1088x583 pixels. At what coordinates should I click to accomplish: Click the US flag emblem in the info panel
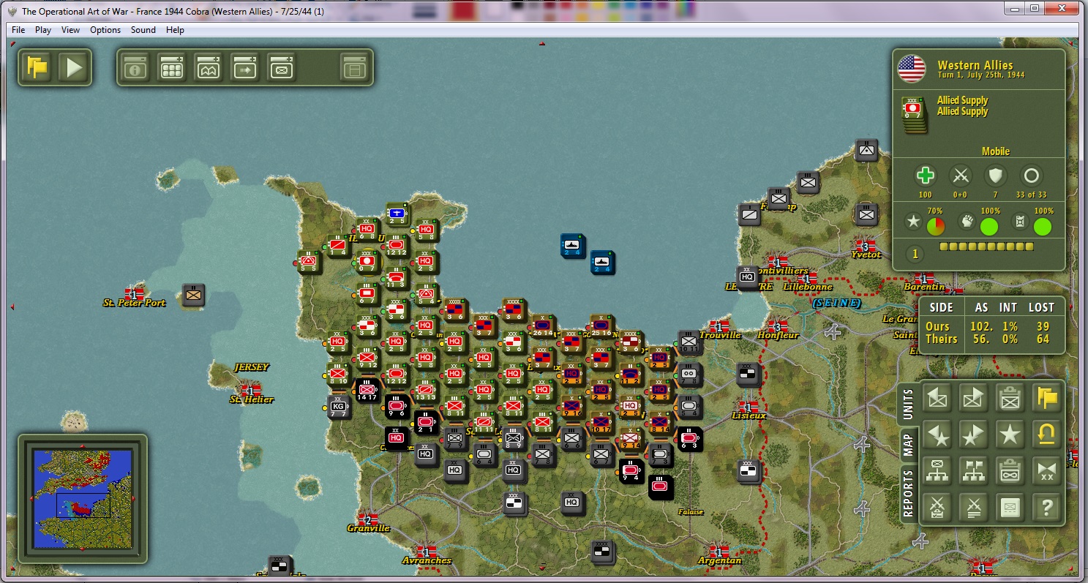click(912, 69)
